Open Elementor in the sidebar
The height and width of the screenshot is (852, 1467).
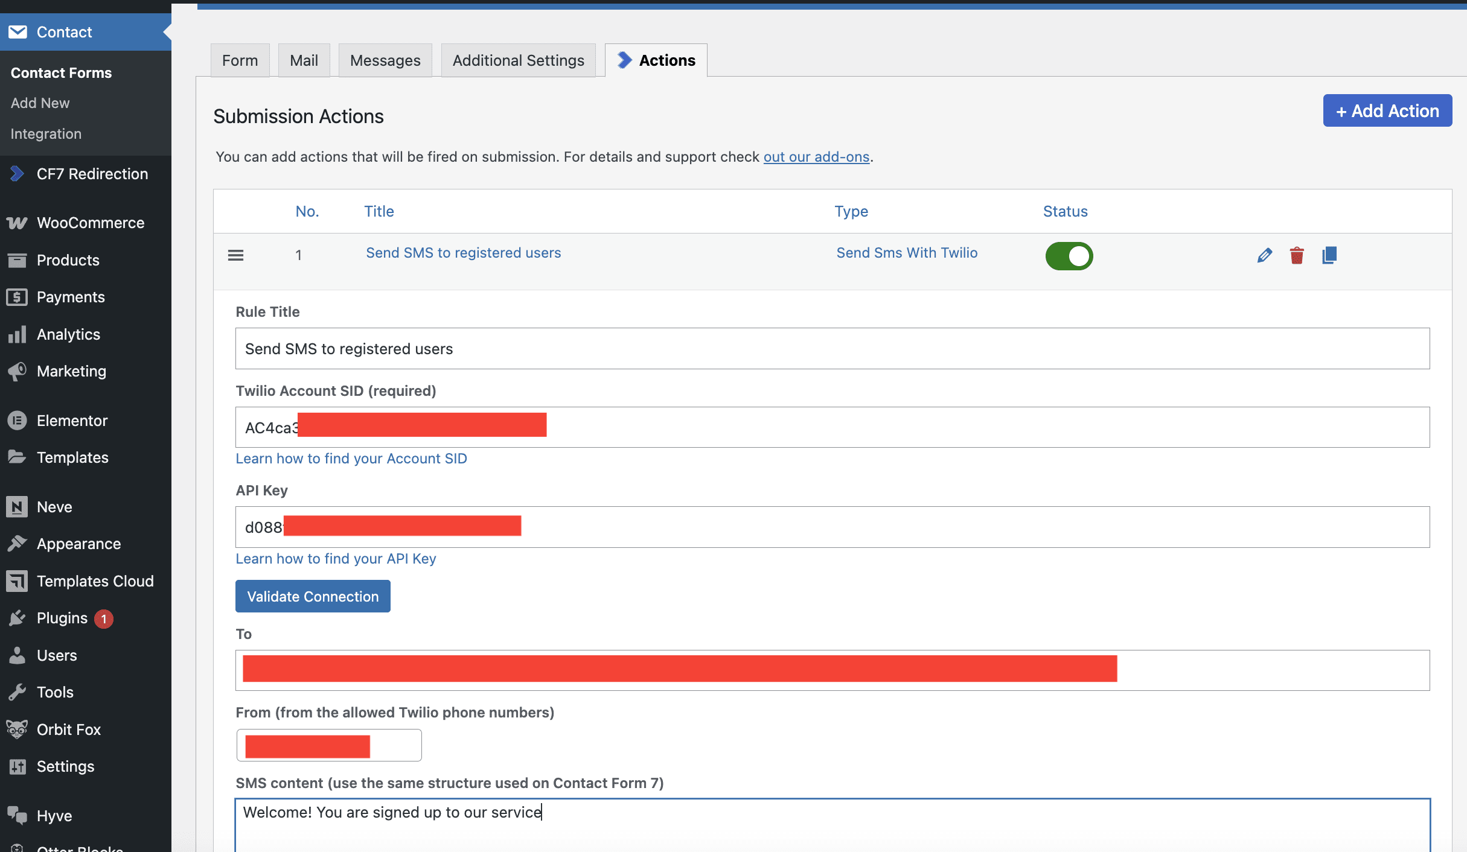[x=72, y=421]
